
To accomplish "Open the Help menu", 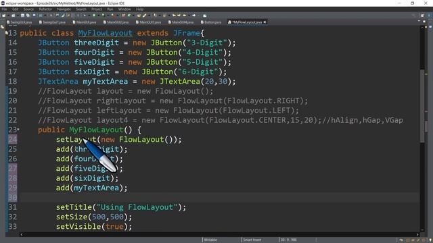I will coord(140,9).
